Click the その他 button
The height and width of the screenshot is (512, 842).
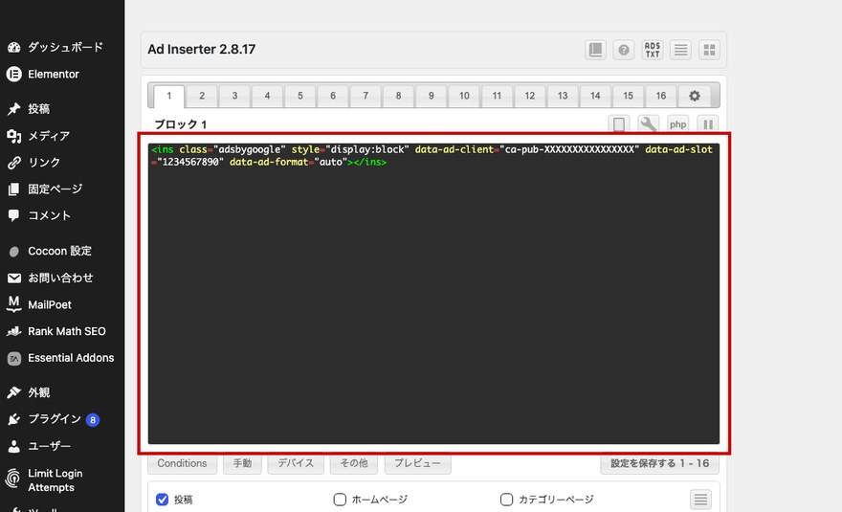pos(354,463)
